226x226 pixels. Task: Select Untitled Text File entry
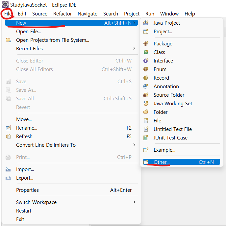tap(182, 129)
